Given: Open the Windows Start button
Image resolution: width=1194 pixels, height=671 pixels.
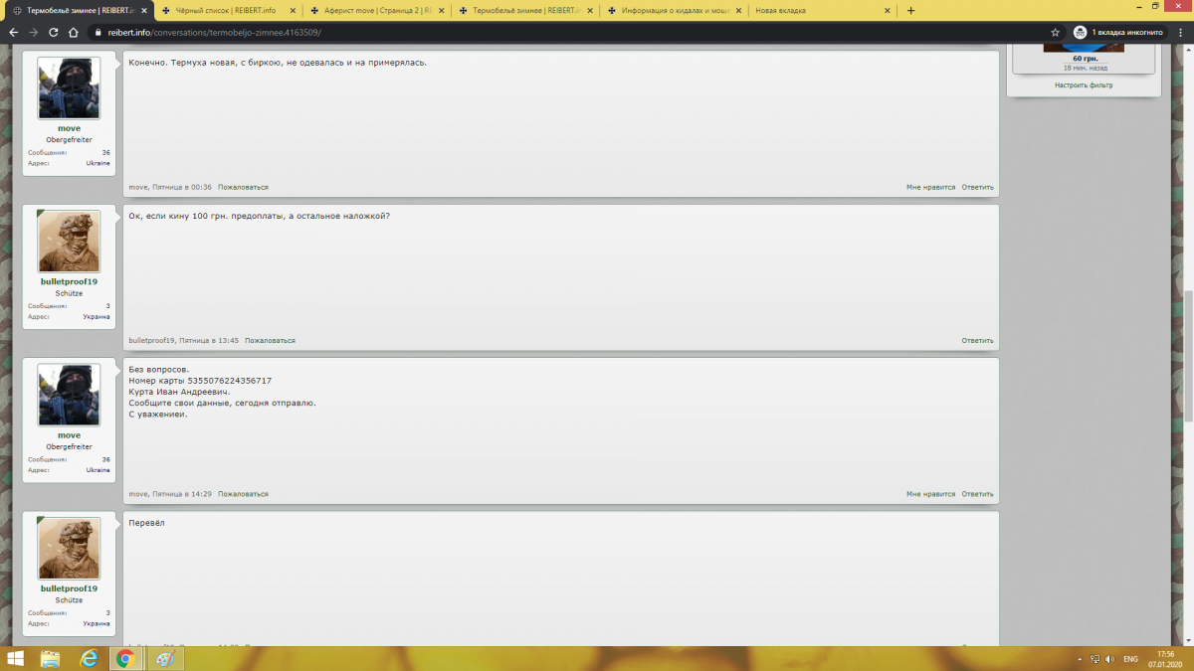Looking at the screenshot, I should [x=15, y=659].
